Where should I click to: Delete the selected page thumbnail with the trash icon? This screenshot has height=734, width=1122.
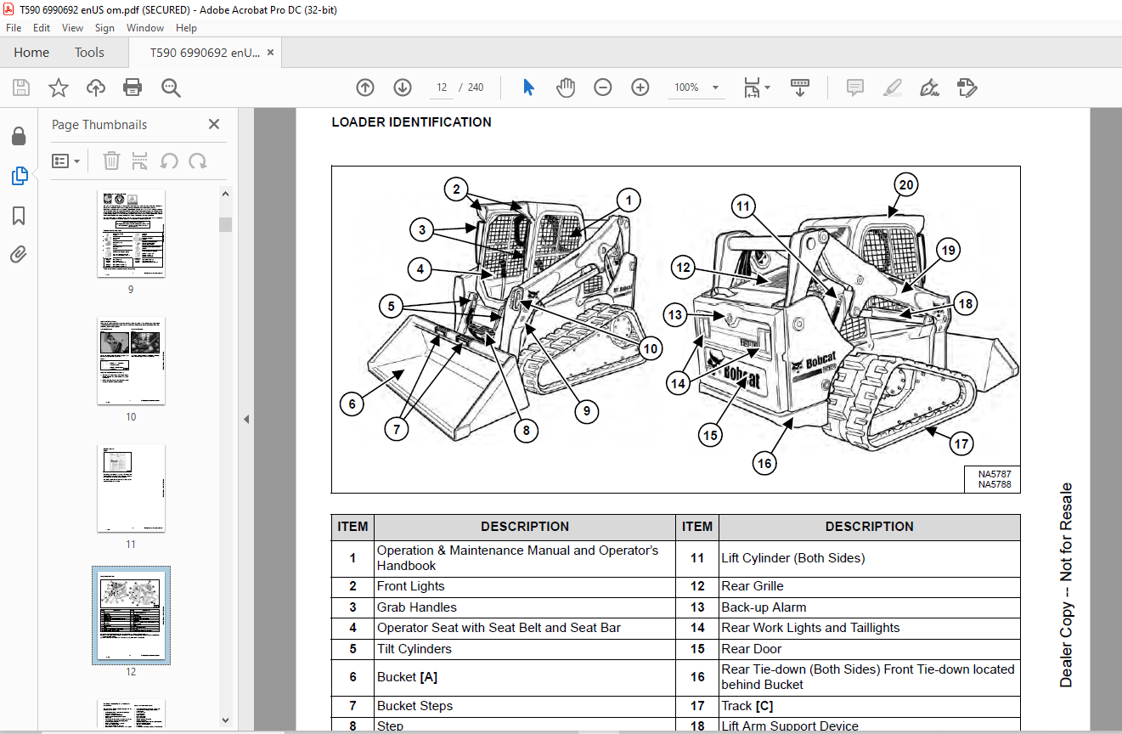click(111, 161)
